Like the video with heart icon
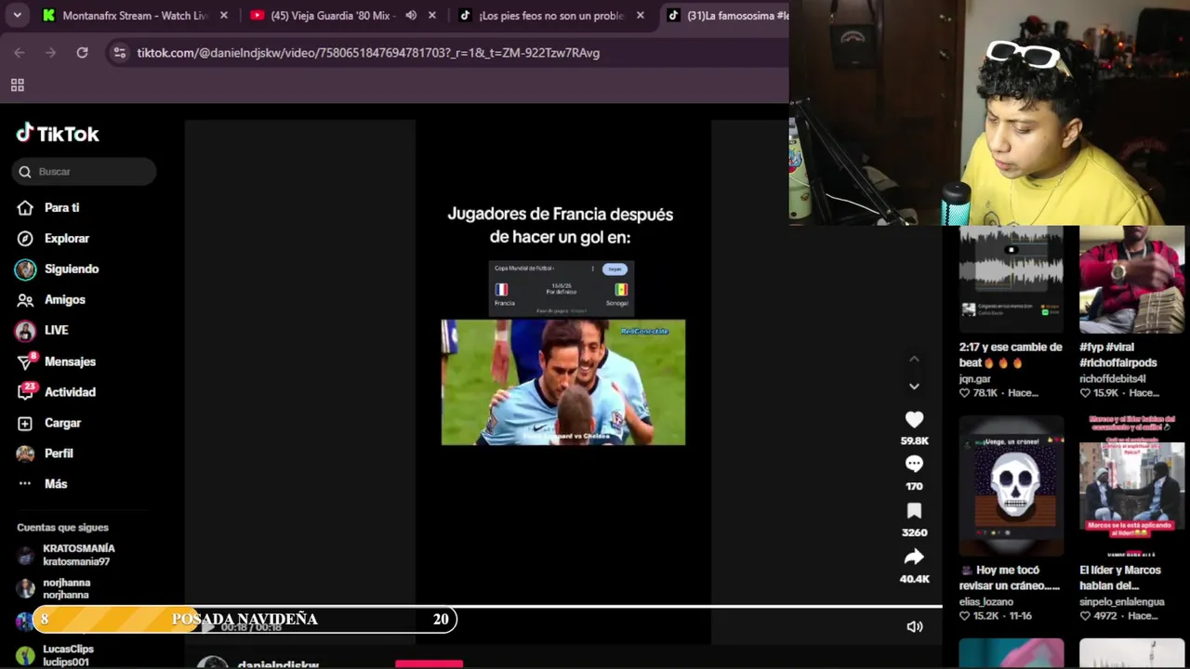The image size is (1190, 669). click(914, 419)
